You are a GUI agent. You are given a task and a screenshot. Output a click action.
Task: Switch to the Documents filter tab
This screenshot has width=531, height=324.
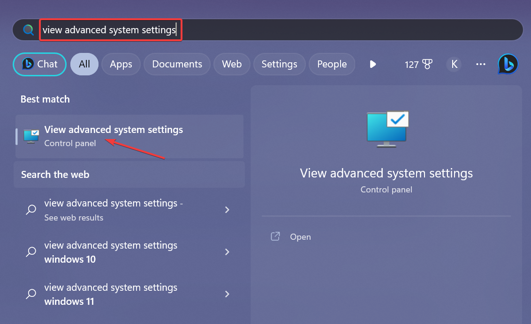pos(177,64)
